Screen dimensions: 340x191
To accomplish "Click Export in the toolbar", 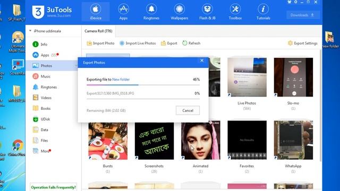I will pos(169,43).
